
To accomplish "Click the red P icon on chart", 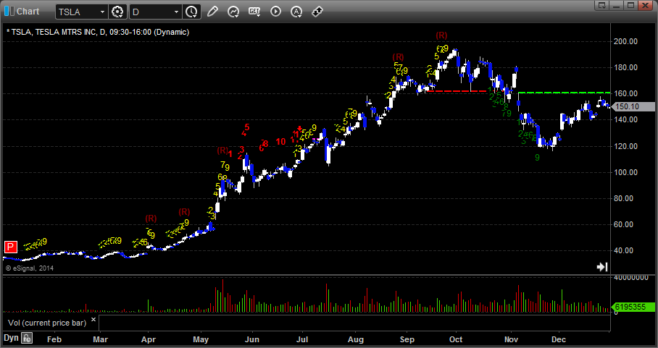I will tap(10, 247).
